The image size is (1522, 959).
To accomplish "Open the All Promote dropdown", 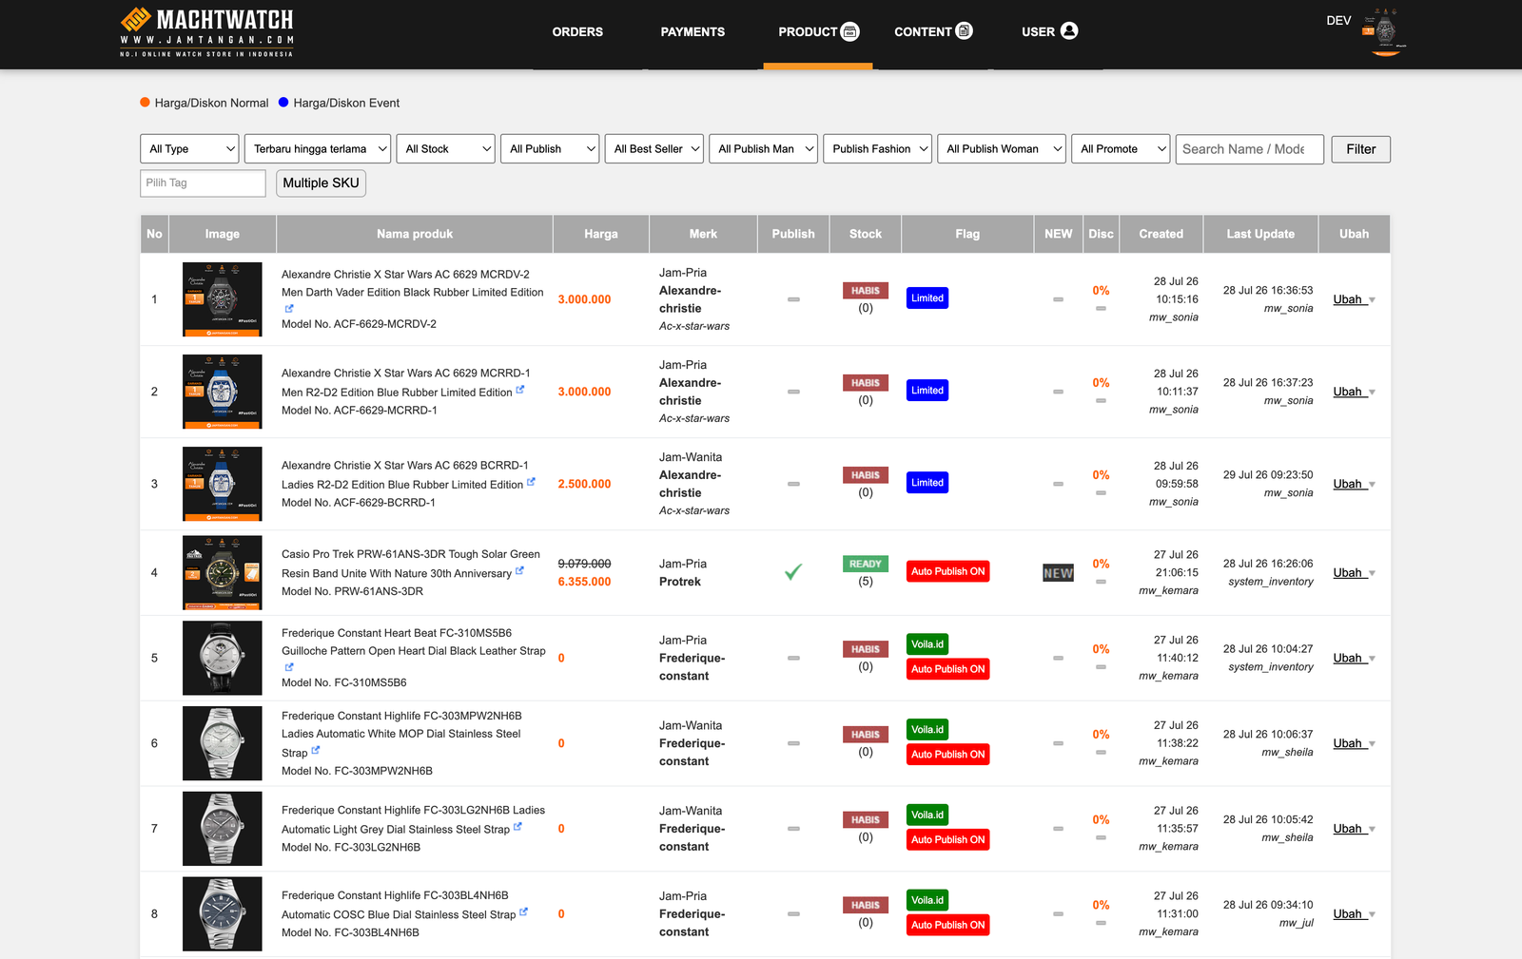I will click(x=1121, y=149).
